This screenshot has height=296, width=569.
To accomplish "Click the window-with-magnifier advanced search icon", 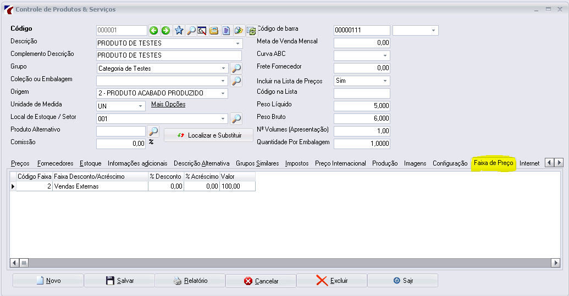I will click(202, 30).
